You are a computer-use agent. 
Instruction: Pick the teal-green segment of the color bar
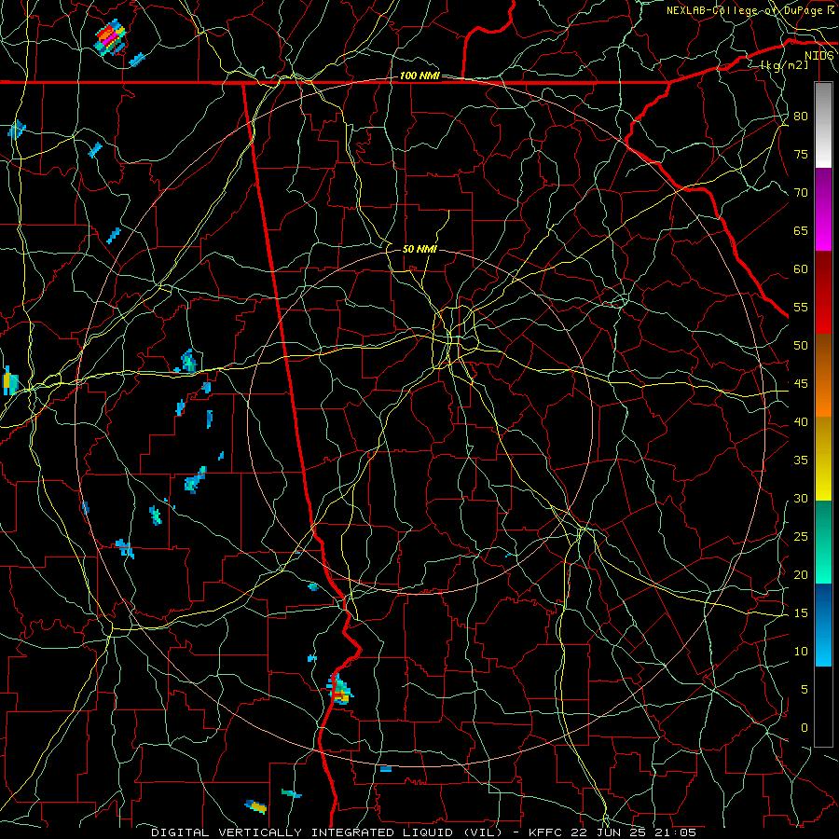pyautogui.click(x=823, y=542)
